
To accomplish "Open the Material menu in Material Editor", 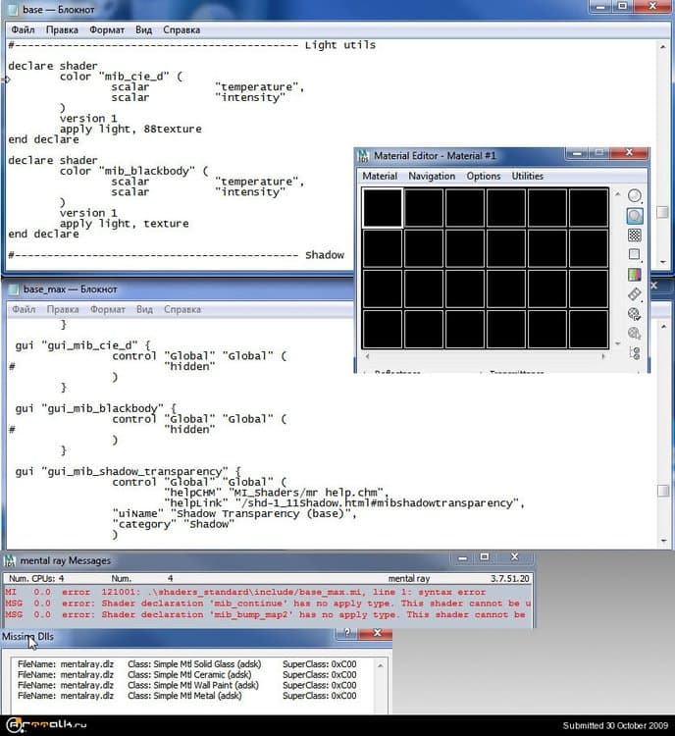I will point(380,177).
